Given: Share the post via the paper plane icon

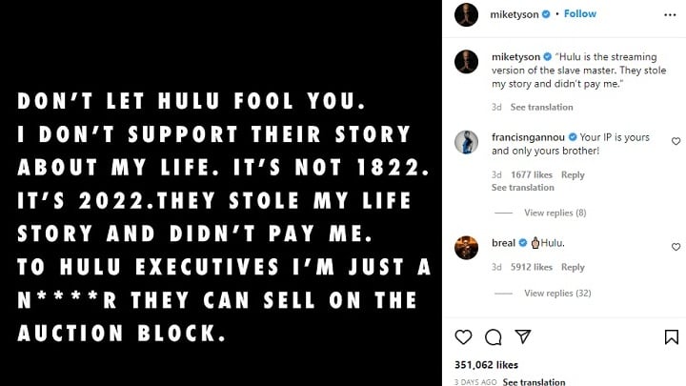Looking at the screenshot, I should [x=522, y=337].
